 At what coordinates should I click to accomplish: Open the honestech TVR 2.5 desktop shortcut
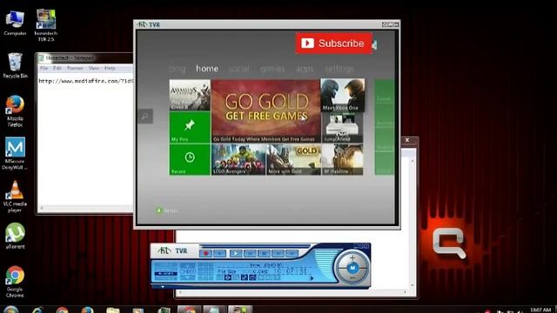point(46,25)
